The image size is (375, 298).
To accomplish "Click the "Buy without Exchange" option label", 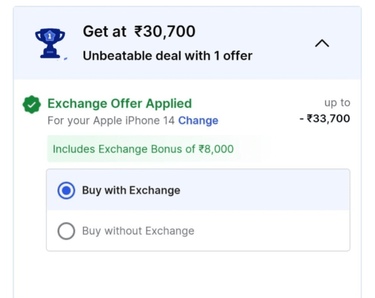I will coord(138,231).
